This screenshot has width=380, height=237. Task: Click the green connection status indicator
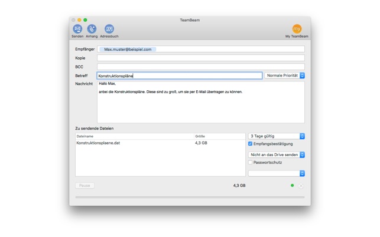tap(293, 186)
